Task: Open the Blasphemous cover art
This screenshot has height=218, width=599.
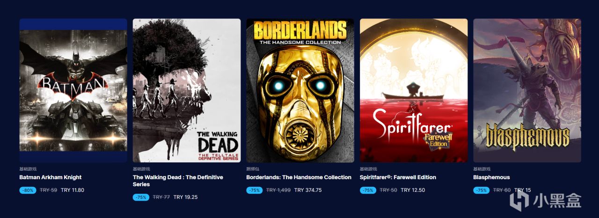Action: [x=527, y=90]
